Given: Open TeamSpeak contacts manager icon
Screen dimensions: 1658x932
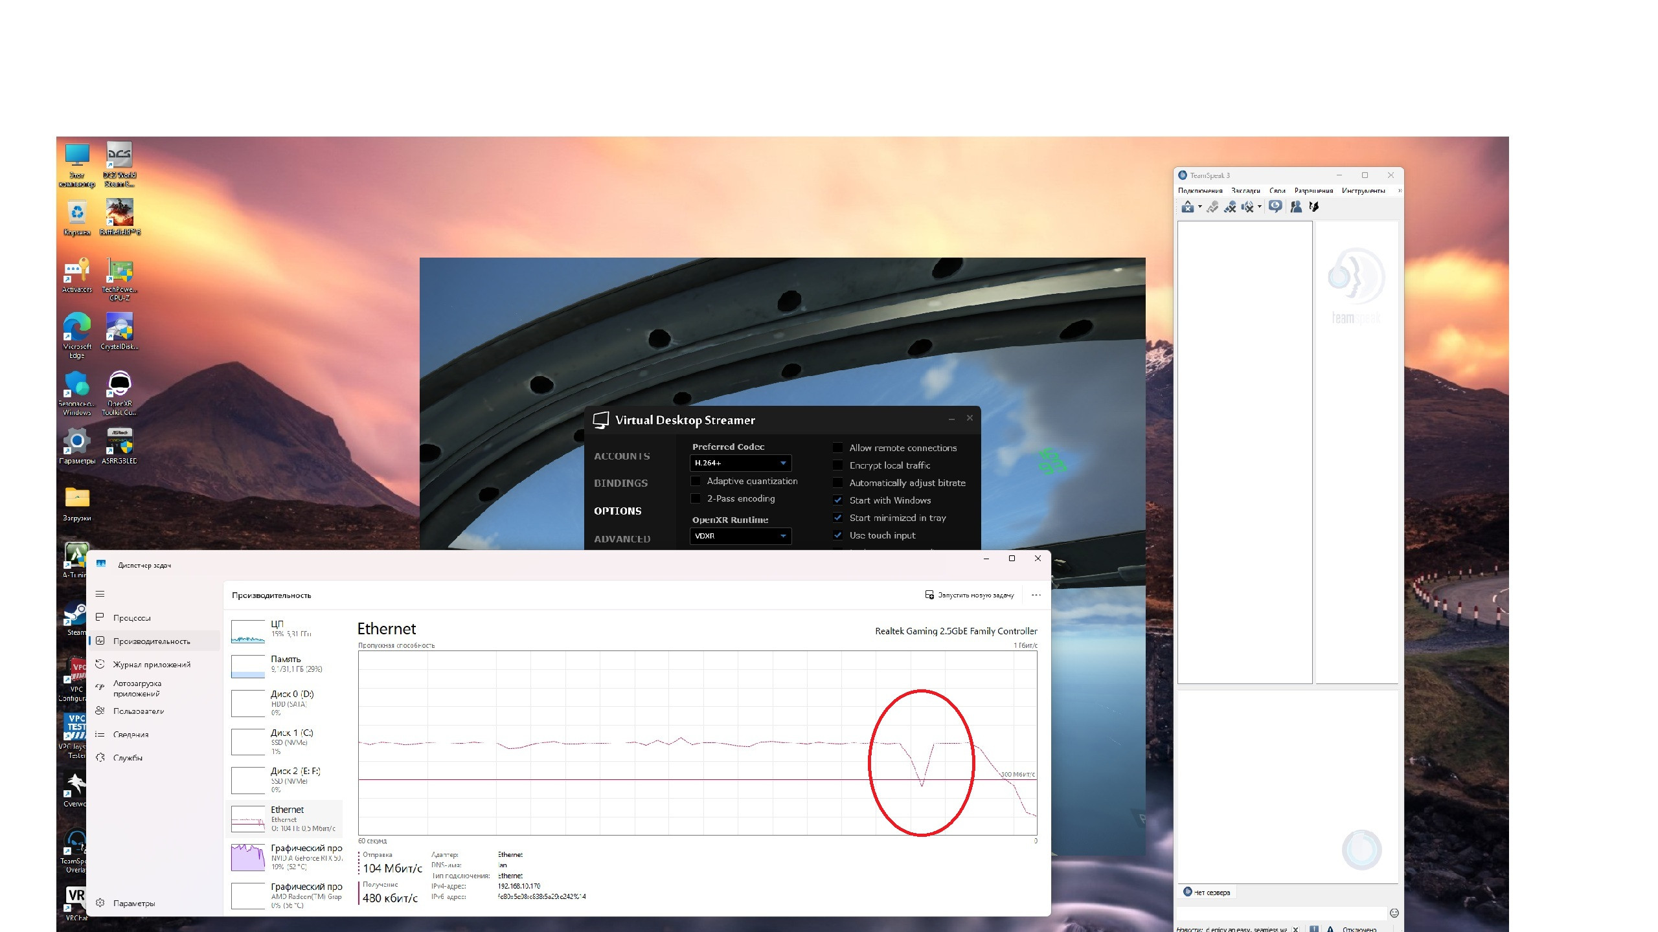Looking at the screenshot, I should [x=1296, y=206].
